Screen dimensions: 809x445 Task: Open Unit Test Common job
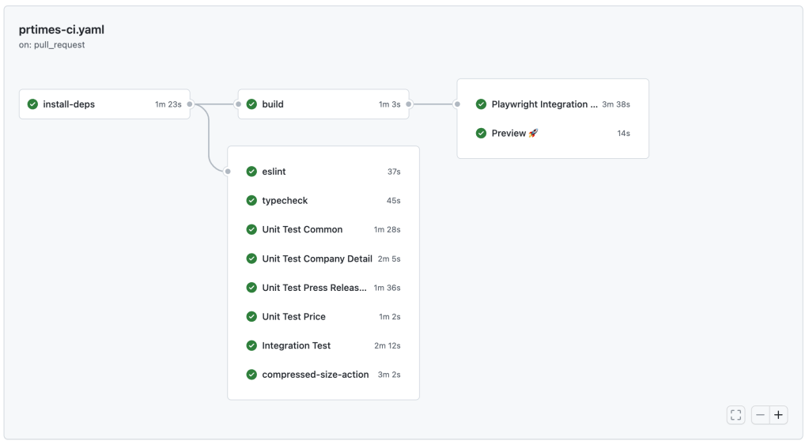point(302,230)
